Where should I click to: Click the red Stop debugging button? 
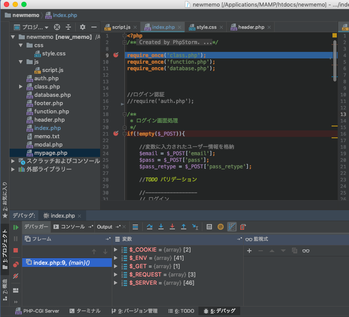tap(16, 250)
